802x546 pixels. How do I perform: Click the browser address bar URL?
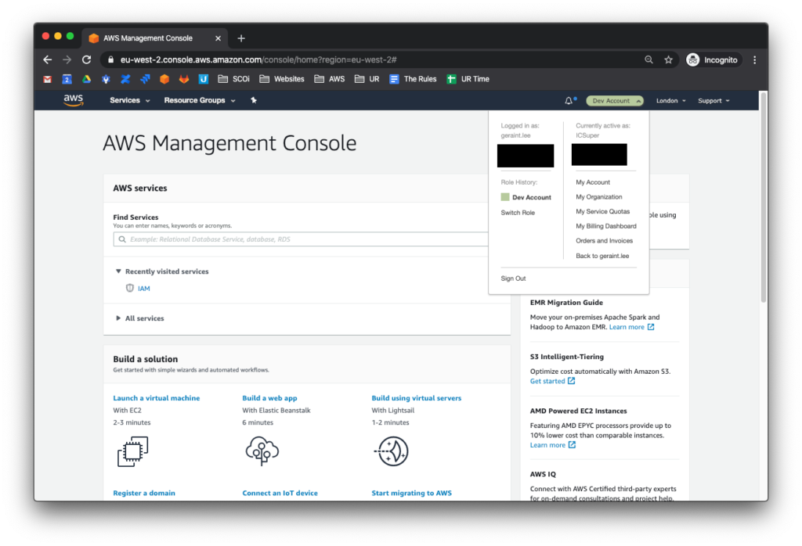pos(258,59)
